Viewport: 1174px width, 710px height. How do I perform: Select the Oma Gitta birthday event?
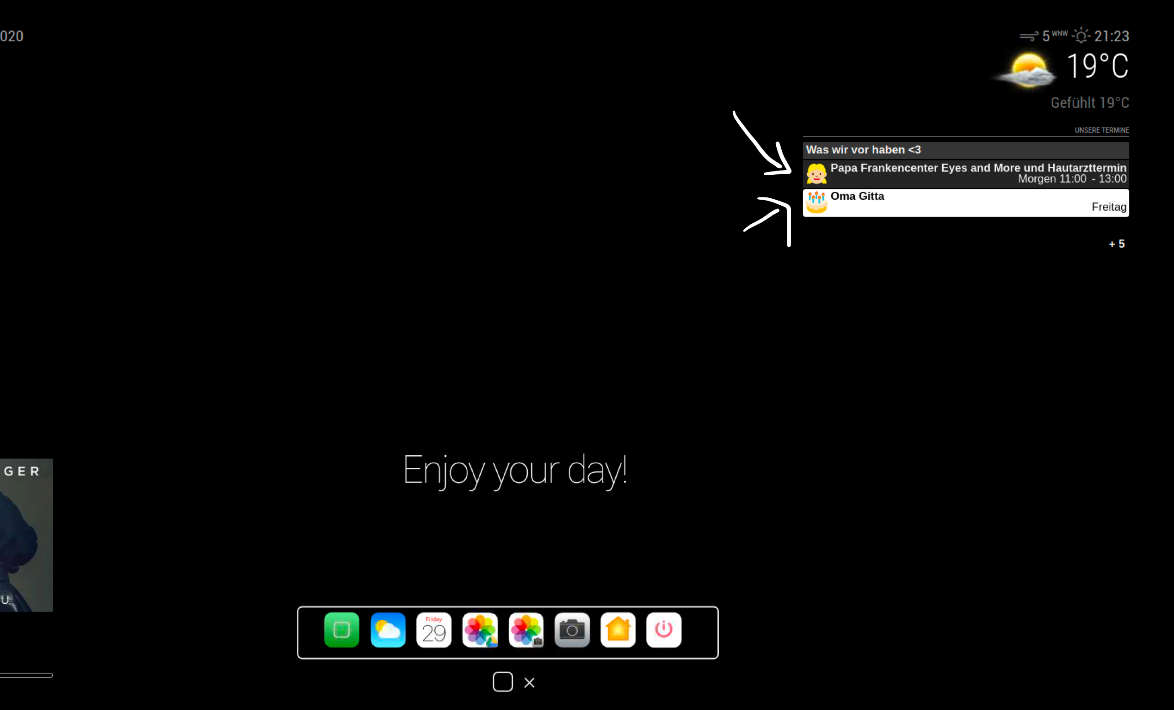click(x=965, y=202)
